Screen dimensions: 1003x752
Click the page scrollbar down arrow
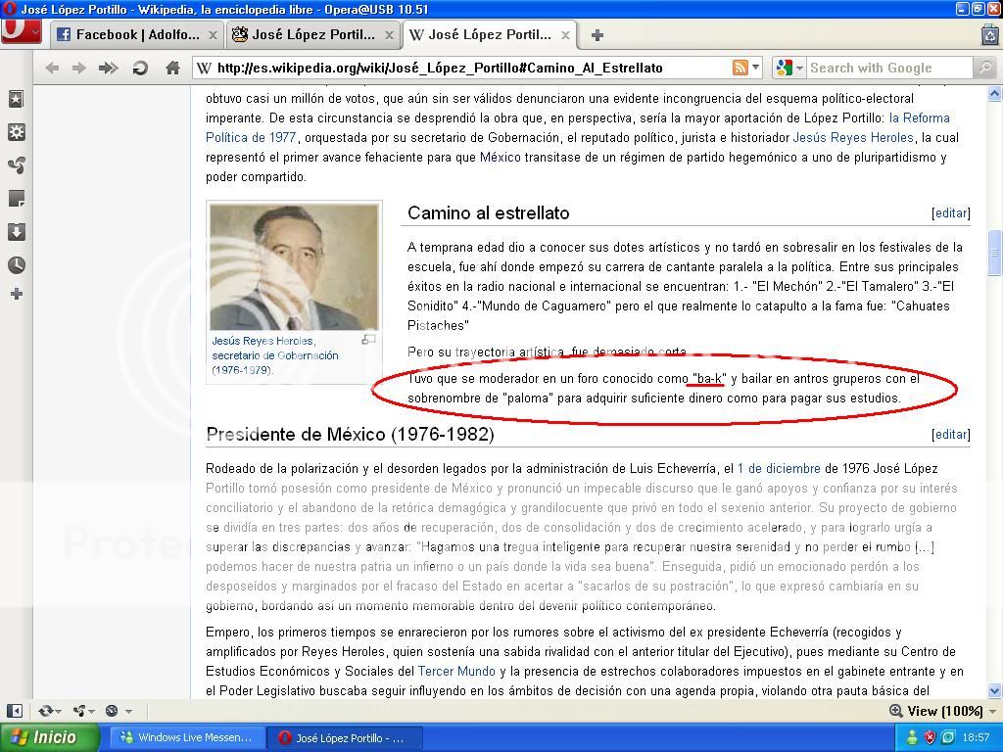tap(995, 690)
